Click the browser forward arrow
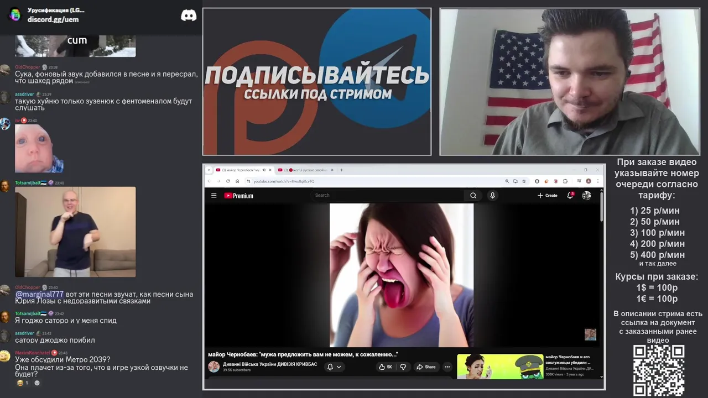 pos(218,181)
